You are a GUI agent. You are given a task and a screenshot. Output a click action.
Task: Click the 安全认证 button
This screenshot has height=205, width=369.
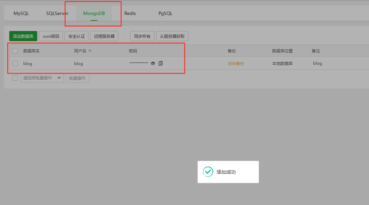coord(77,36)
